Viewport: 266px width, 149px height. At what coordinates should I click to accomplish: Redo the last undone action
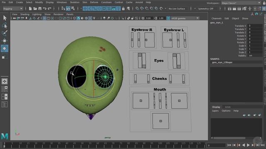[x=49, y=9]
